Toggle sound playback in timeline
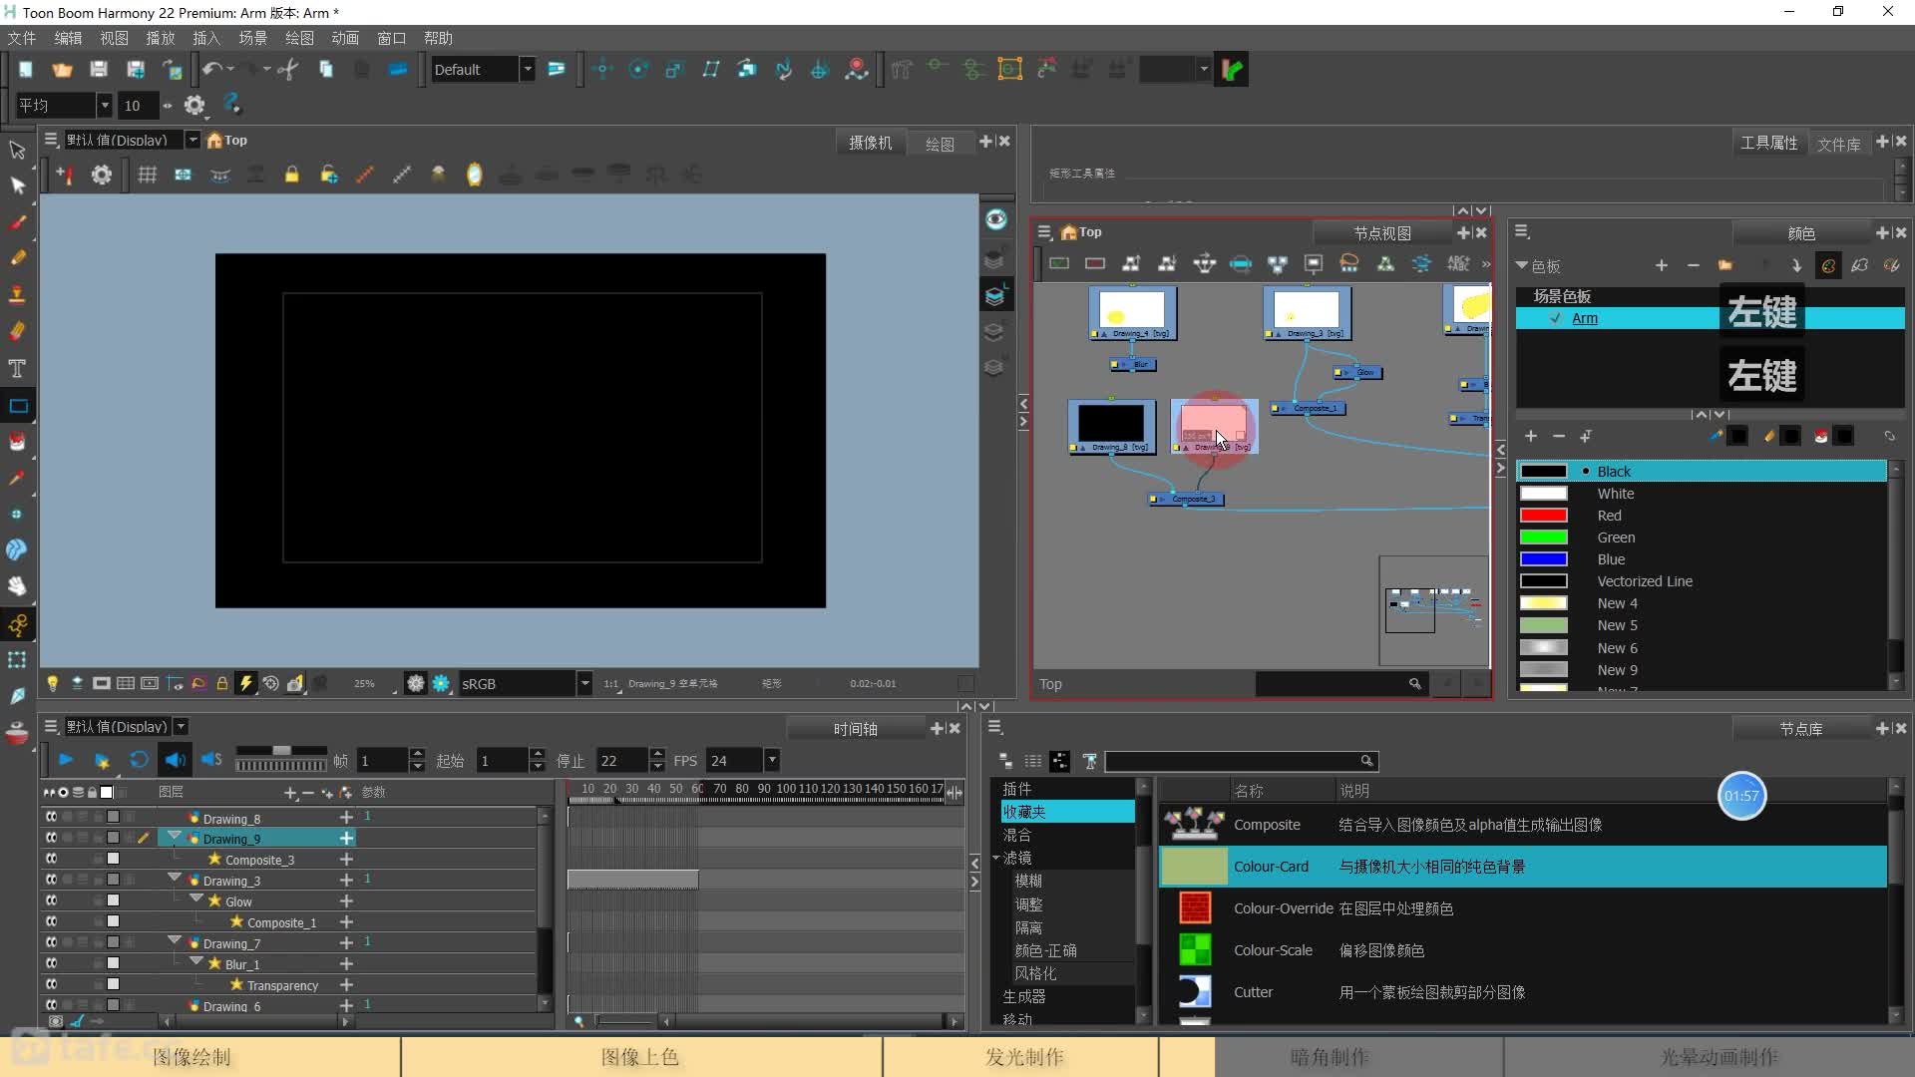Viewport: 1915px width, 1077px height. pos(175,760)
